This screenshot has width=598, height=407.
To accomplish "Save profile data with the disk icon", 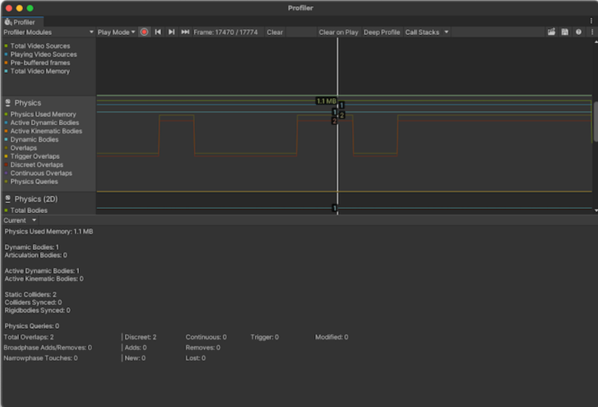I will coord(564,32).
